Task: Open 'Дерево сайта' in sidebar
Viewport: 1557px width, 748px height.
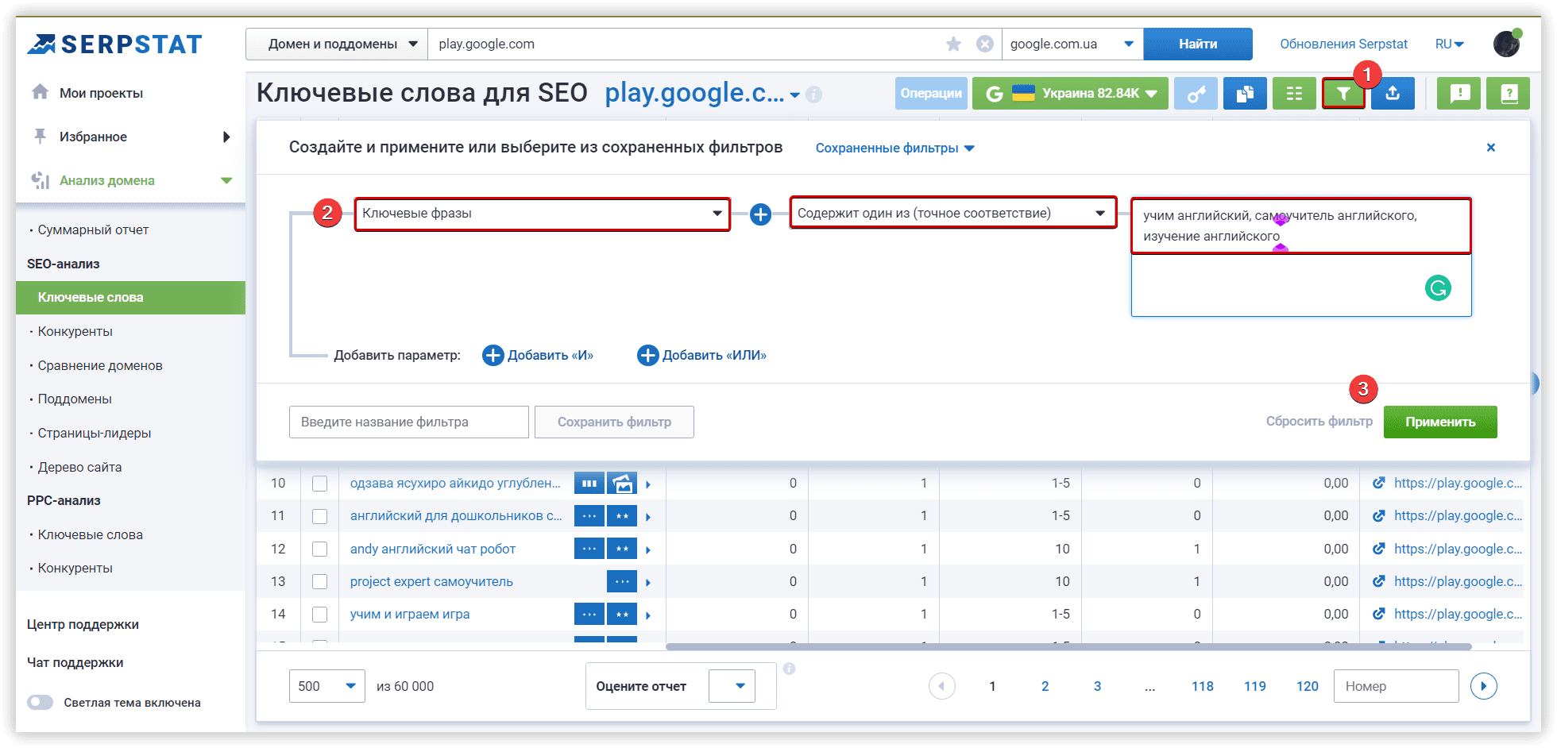Action: click(79, 467)
